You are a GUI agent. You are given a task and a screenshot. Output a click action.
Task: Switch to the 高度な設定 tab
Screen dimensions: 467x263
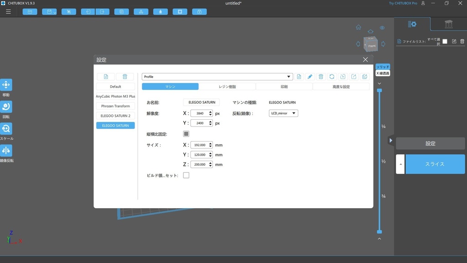pos(341,86)
